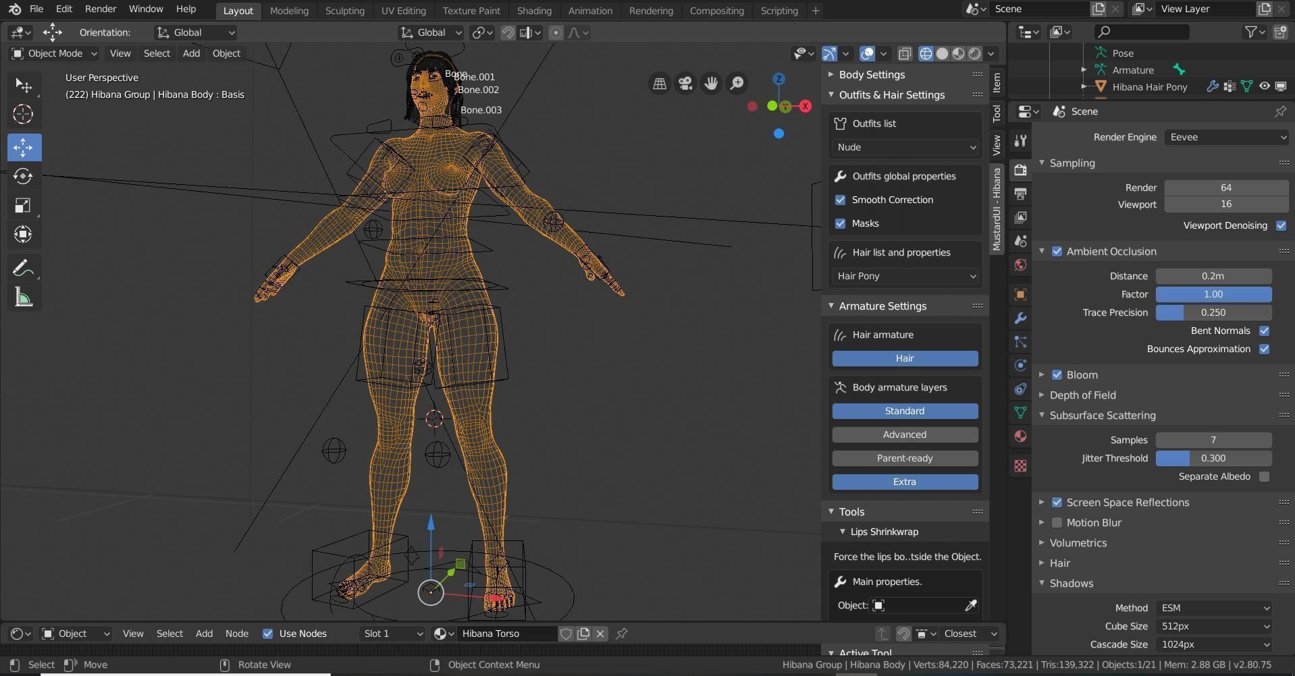Toggle Bounces Approximation checkbox
Image resolution: width=1295 pixels, height=676 pixels.
[x=1264, y=349]
